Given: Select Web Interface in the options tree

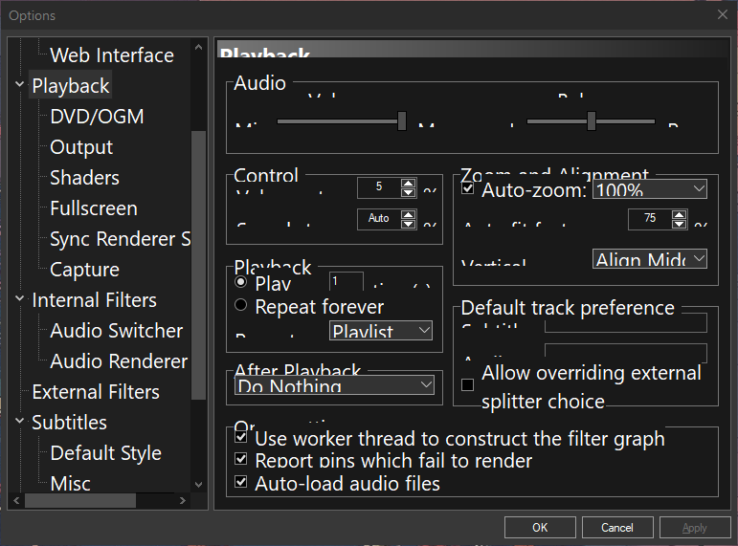Looking at the screenshot, I should tap(112, 55).
